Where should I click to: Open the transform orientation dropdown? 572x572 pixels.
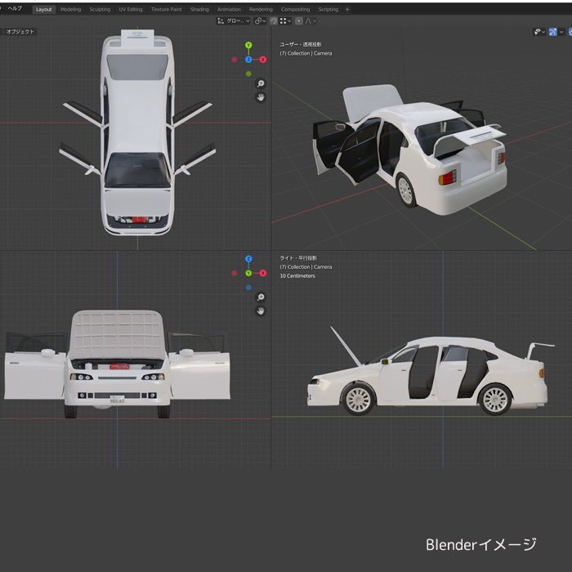point(234,20)
